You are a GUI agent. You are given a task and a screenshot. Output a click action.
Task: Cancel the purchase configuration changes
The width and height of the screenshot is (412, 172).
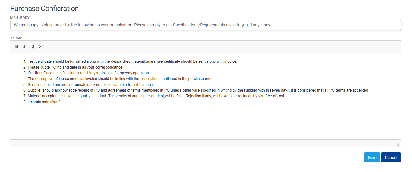[391, 157]
